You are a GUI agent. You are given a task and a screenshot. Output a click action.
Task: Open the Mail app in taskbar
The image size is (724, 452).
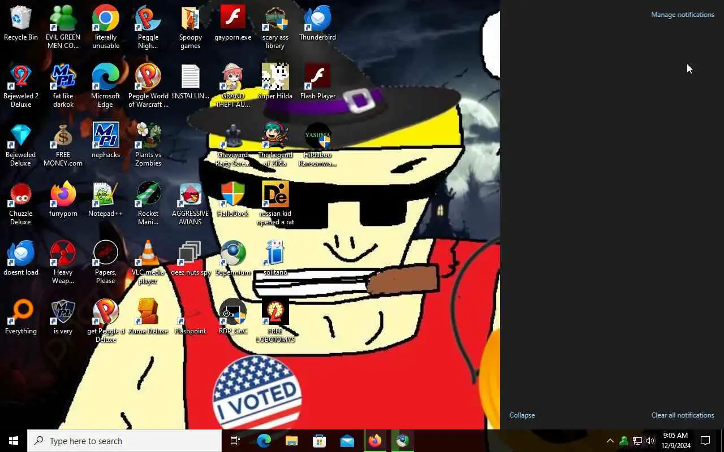point(347,441)
